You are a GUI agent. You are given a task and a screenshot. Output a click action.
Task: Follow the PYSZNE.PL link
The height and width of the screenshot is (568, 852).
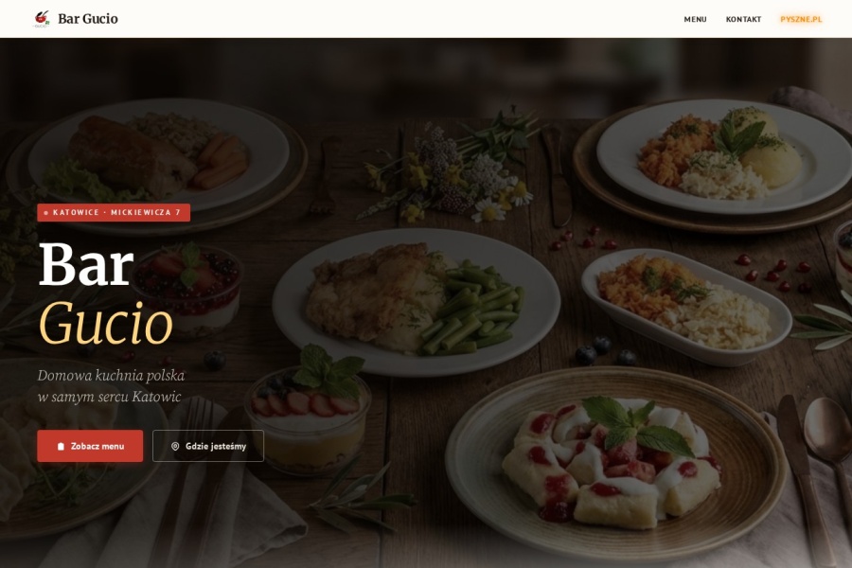point(801,19)
